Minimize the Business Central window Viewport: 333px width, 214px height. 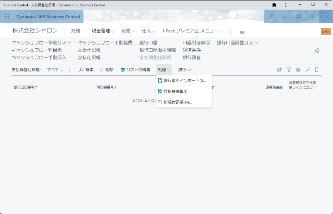pos(300,5)
